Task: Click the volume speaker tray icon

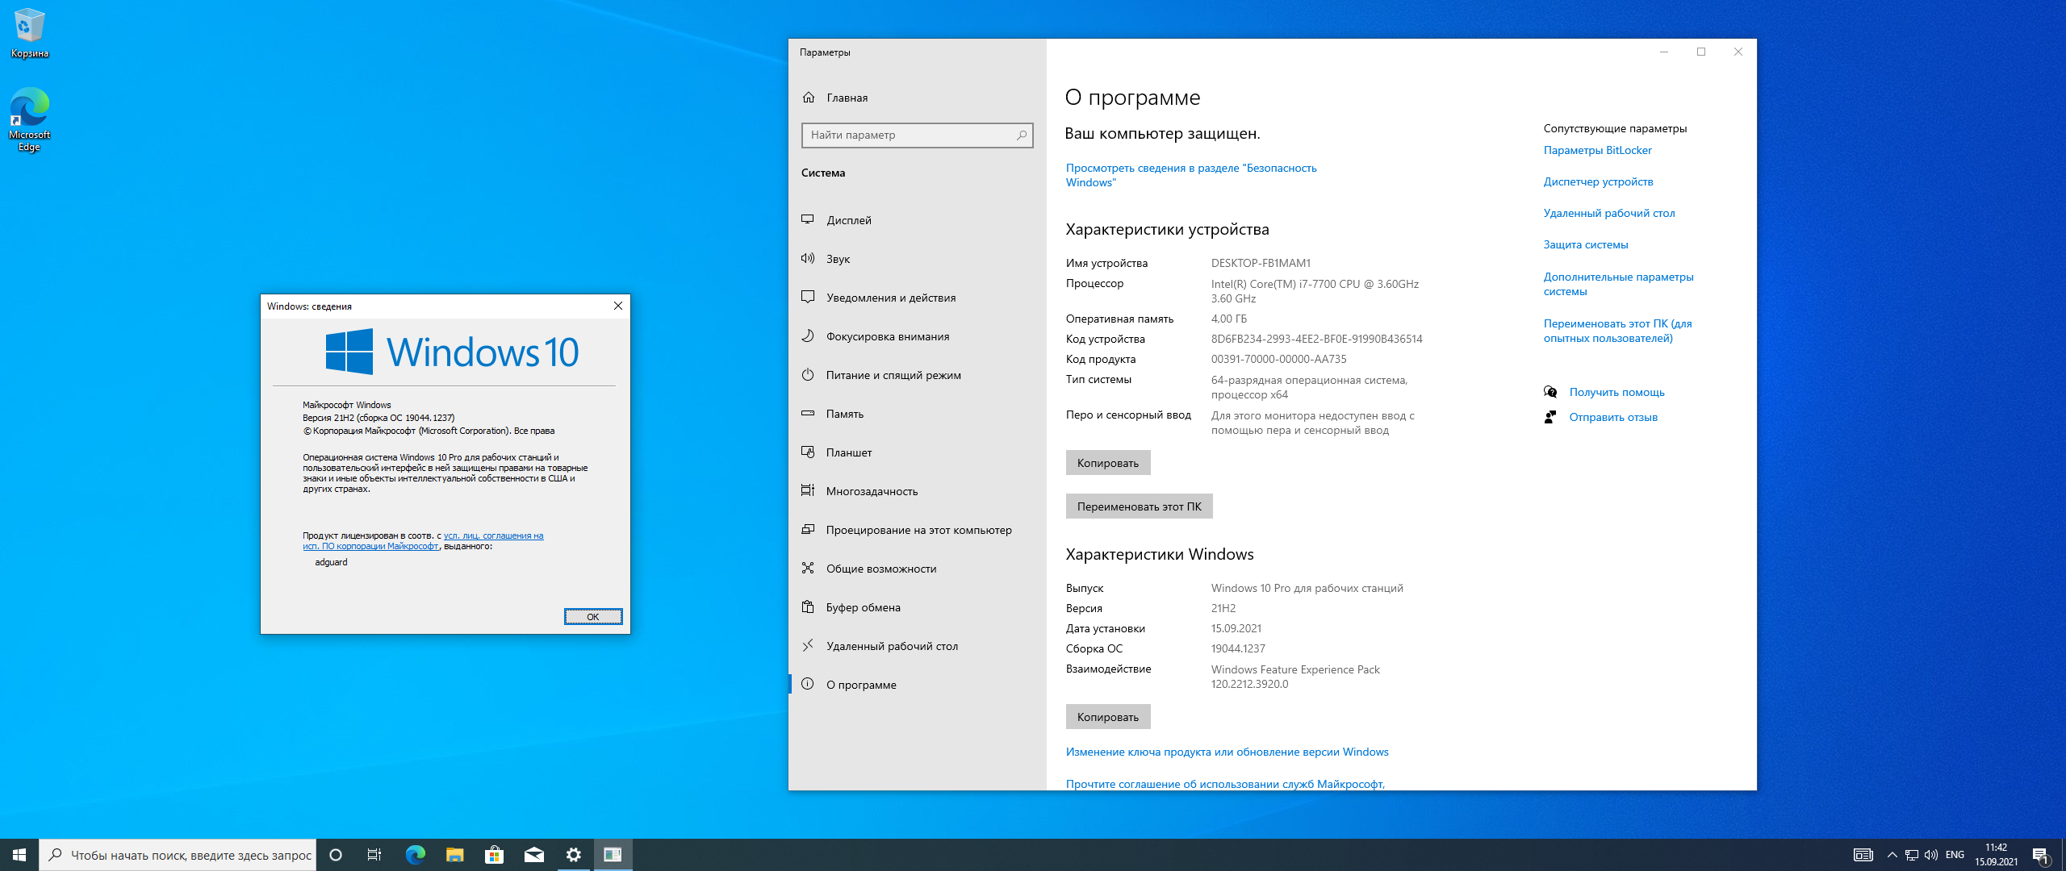Action: pyautogui.click(x=1930, y=855)
